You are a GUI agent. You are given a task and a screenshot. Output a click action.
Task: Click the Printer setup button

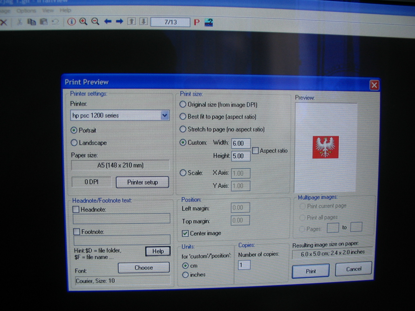click(x=142, y=182)
